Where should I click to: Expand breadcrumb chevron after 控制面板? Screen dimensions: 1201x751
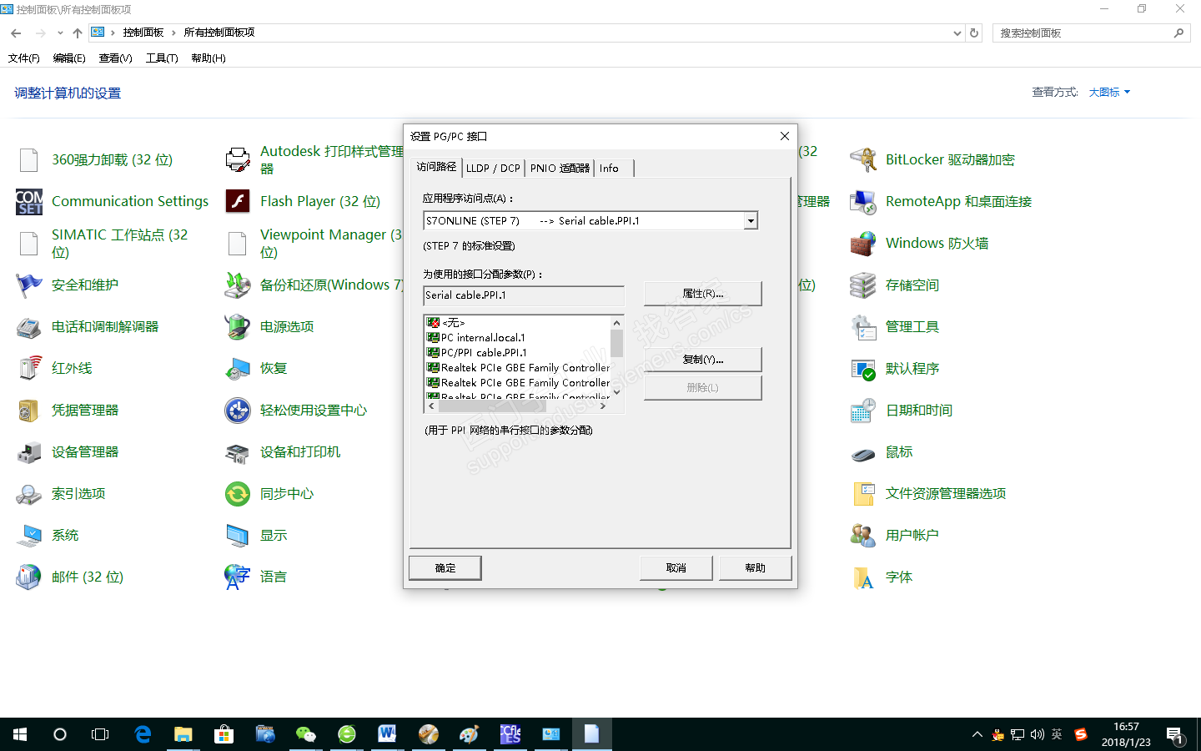click(173, 33)
